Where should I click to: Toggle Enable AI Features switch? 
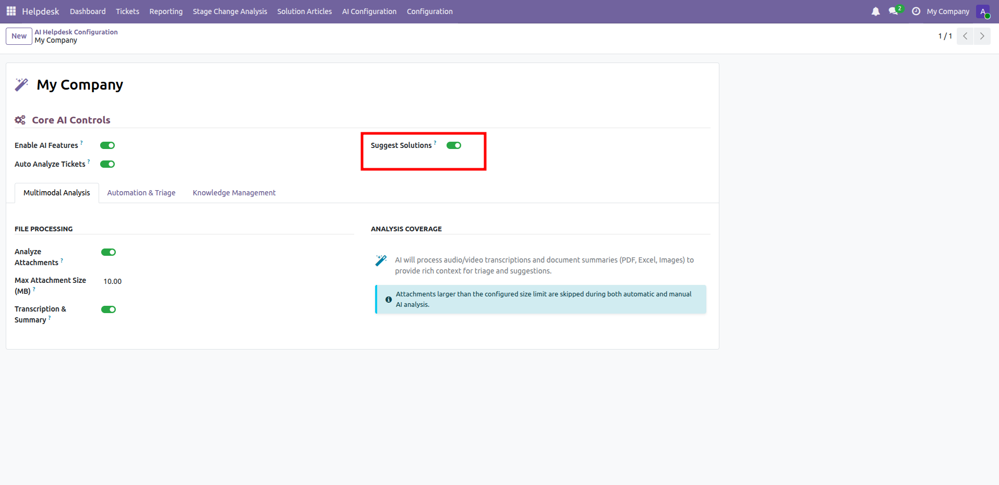107,145
